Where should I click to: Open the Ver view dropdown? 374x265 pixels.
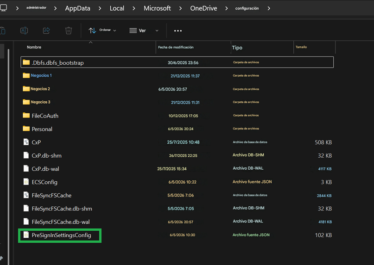click(x=144, y=31)
